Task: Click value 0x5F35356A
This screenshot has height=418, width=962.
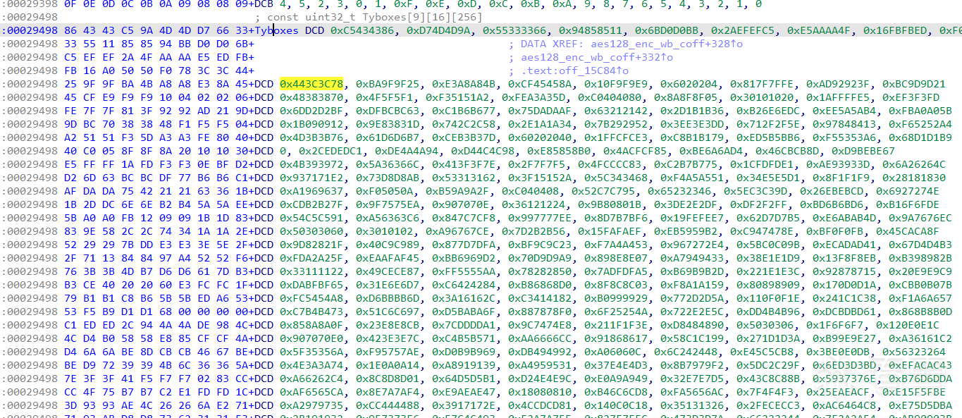Action: [312, 352]
